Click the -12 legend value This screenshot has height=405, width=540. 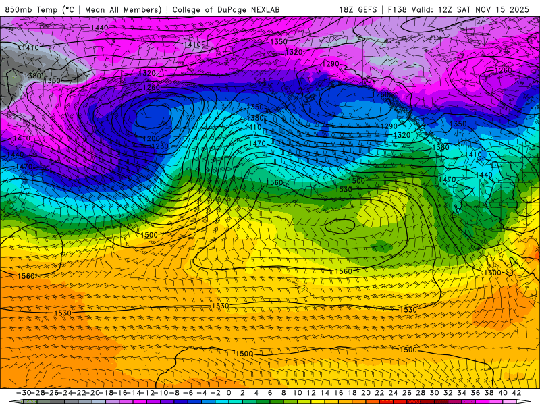[x=148, y=393]
